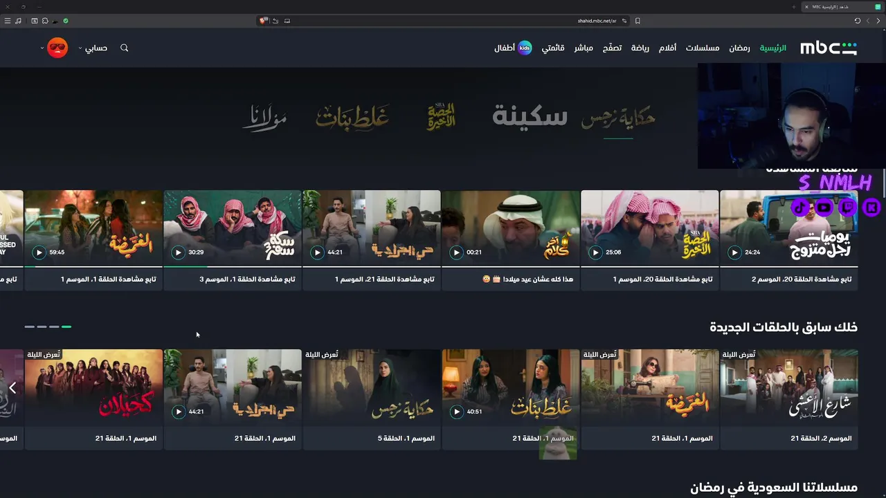Viewport: 886px width, 498px height.
Task: Click the red sunglasses profile avatar
Action: (57, 48)
